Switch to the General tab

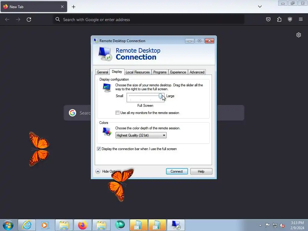[x=102, y=72]
